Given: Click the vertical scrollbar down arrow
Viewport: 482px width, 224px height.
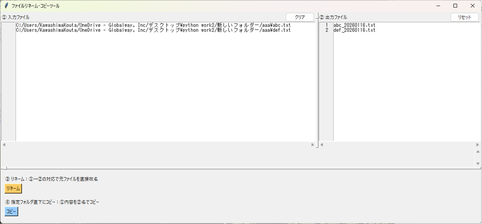Looking at the screenshot, I should [x=478, y=164].
